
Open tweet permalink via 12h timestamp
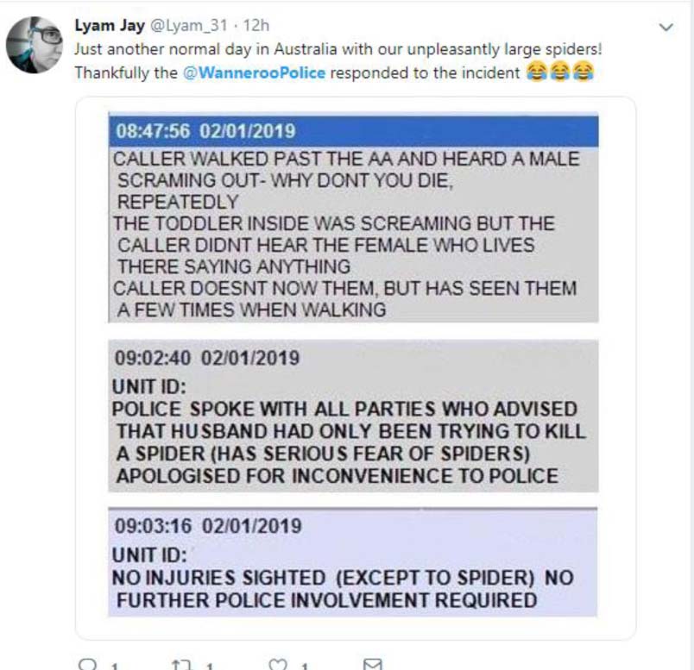point(256,26)
